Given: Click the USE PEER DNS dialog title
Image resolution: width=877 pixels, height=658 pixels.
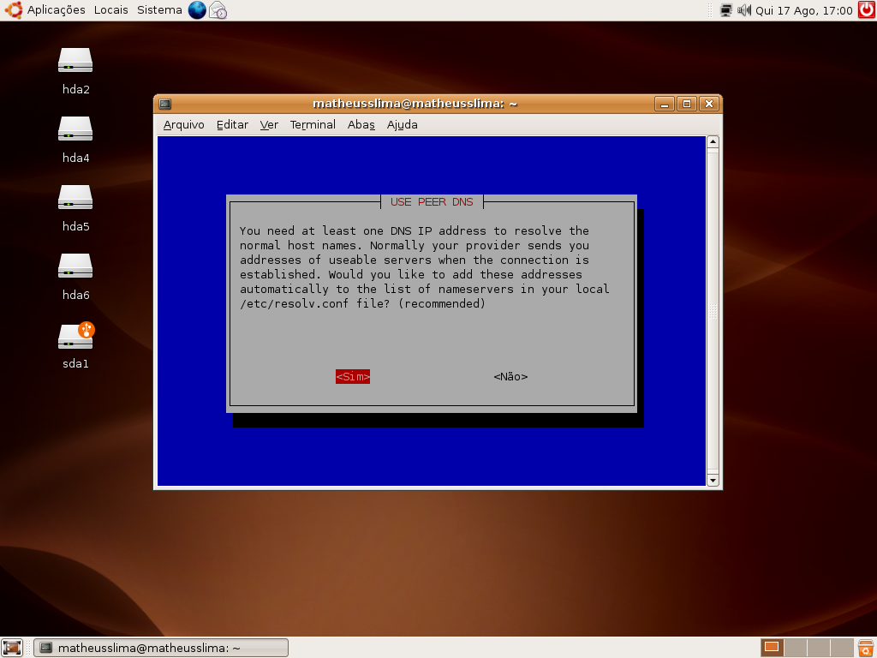Looking at the screenshot, I should (x=432, y=202).
